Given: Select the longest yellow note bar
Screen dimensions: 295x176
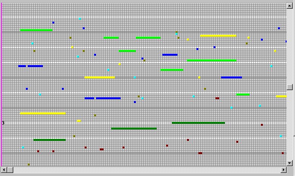Looking at the screenshot, I should coord(43,113).
